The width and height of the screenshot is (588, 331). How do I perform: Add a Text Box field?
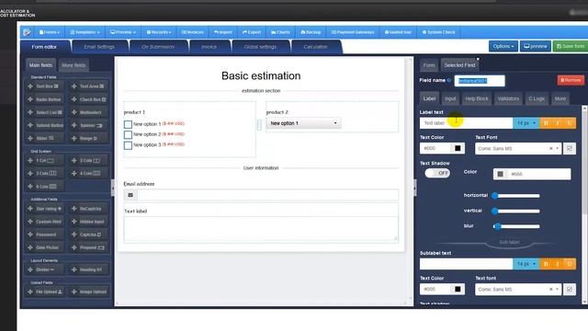45,86
